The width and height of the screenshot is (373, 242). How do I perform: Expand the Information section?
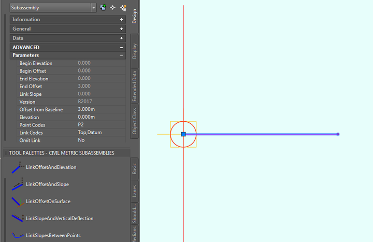(x=121, y=20)
